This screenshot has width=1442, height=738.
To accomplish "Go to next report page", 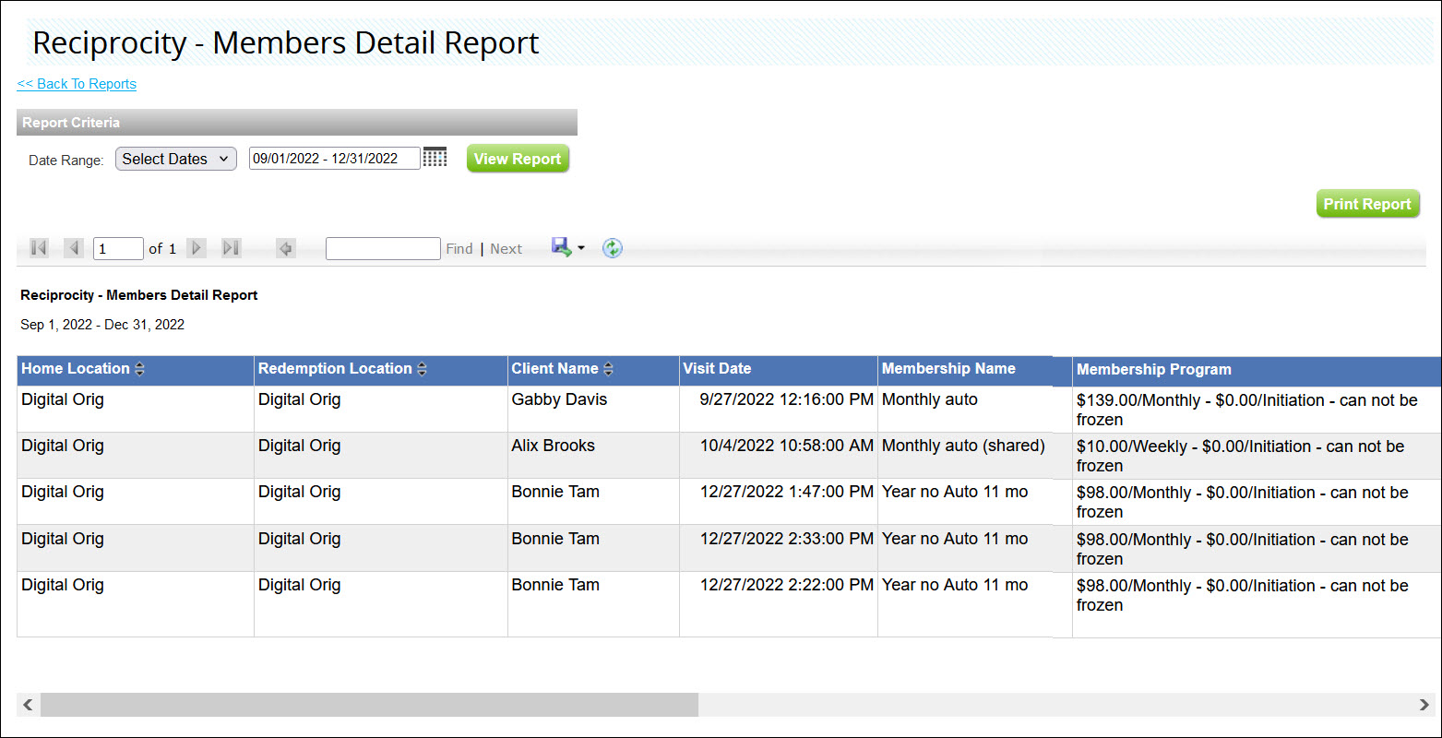I will 196,248.
